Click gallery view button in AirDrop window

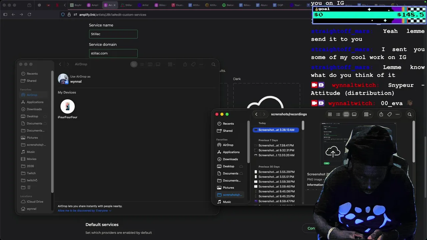tap(158, 64)
